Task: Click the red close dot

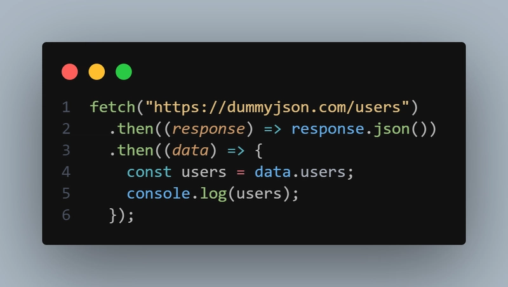Action: coord(70,72)
